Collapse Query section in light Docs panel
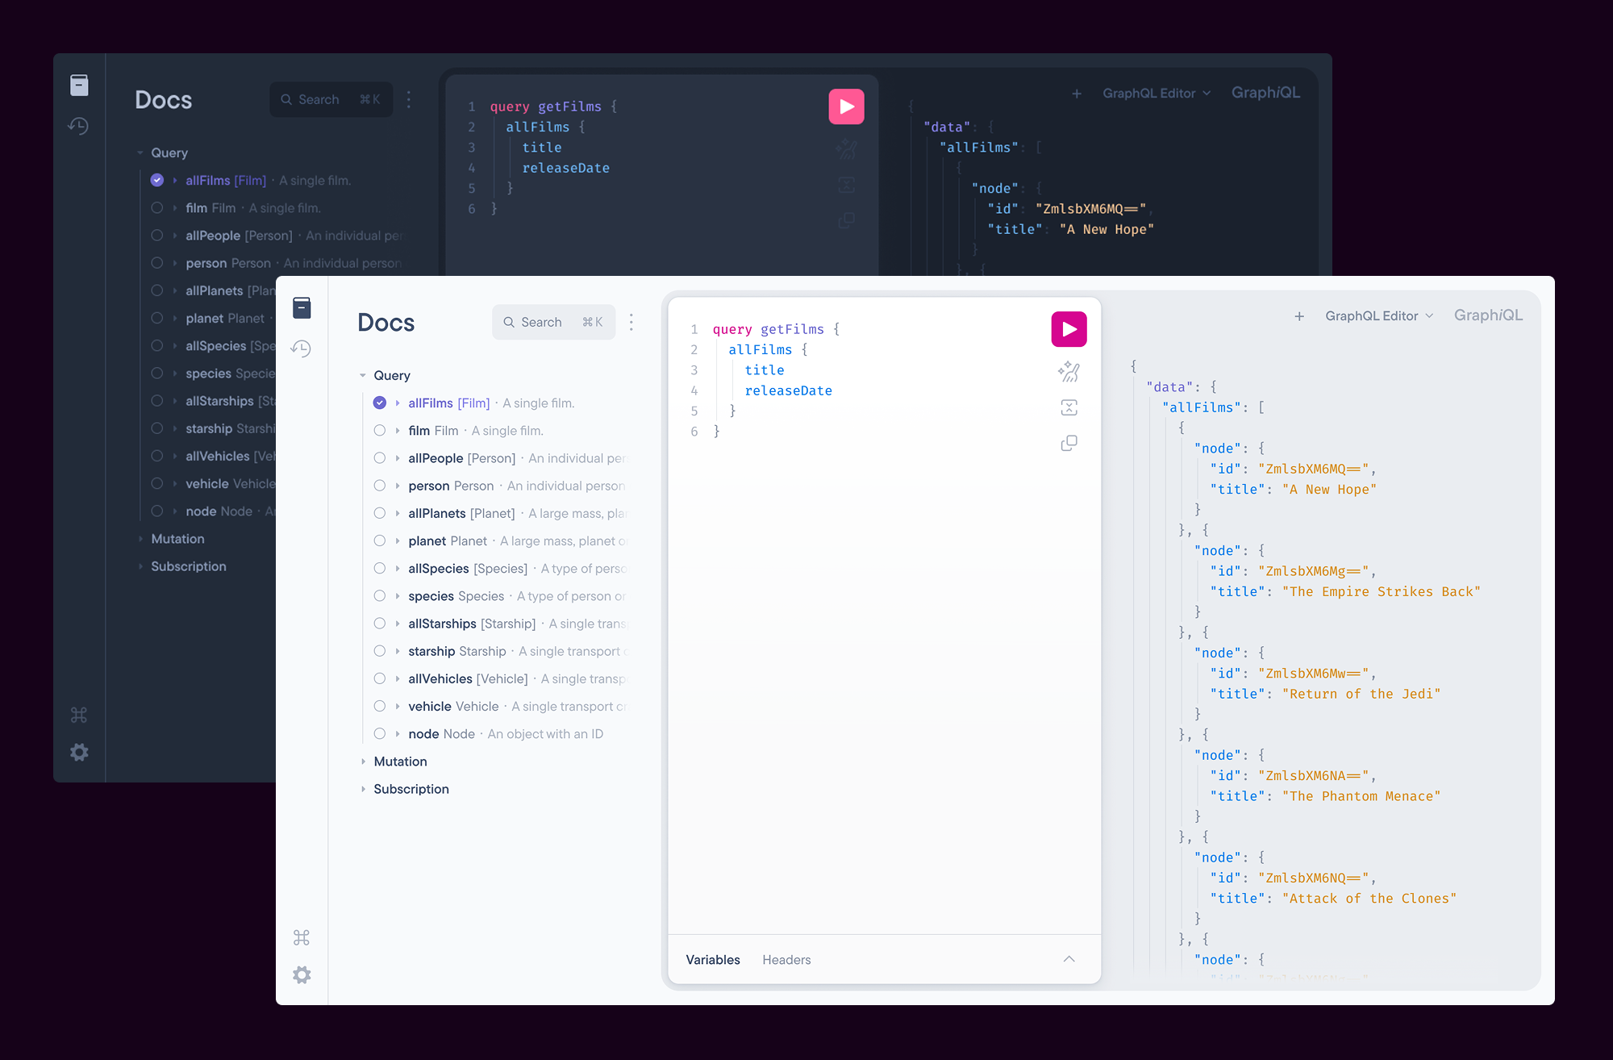The height and width of the screenshot is (1060, 1613). (x=363, y=375)
